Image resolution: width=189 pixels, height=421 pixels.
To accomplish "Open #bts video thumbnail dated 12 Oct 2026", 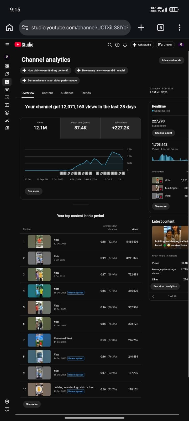I will [39, 242].
